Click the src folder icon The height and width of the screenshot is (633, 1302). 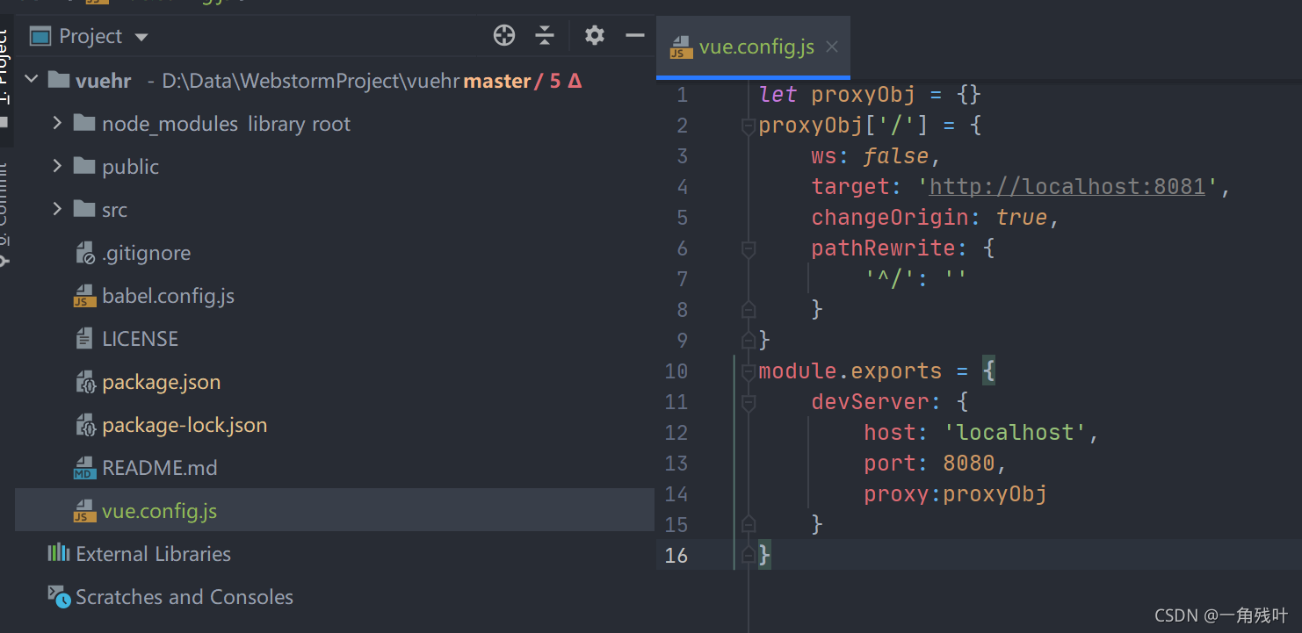point(84,209)
